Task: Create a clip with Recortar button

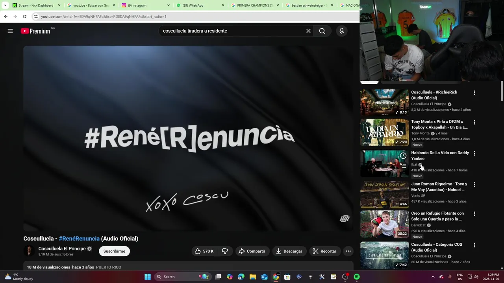Action: tap(325, 251)
